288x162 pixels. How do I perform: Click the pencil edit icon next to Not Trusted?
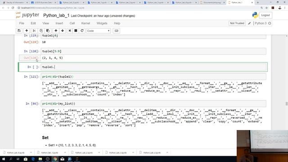(x=249, y=23)
